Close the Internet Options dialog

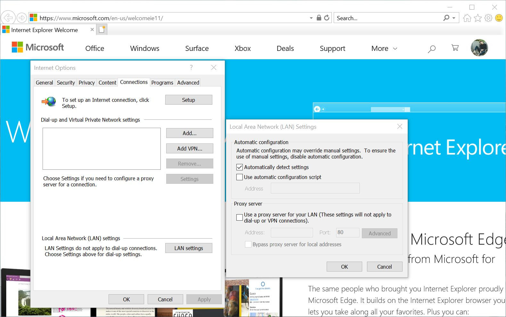(214, 67)
